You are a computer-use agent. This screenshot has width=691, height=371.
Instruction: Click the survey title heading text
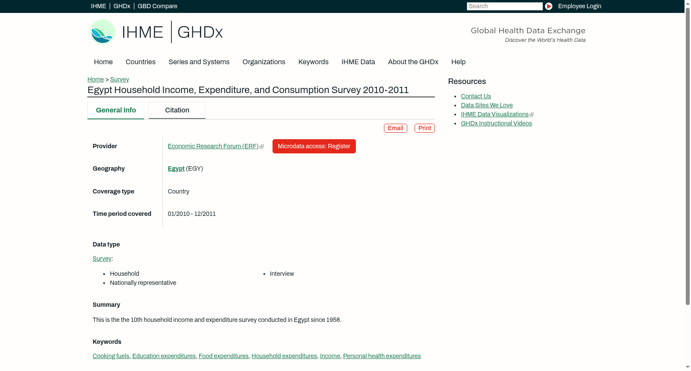[248, 90]
